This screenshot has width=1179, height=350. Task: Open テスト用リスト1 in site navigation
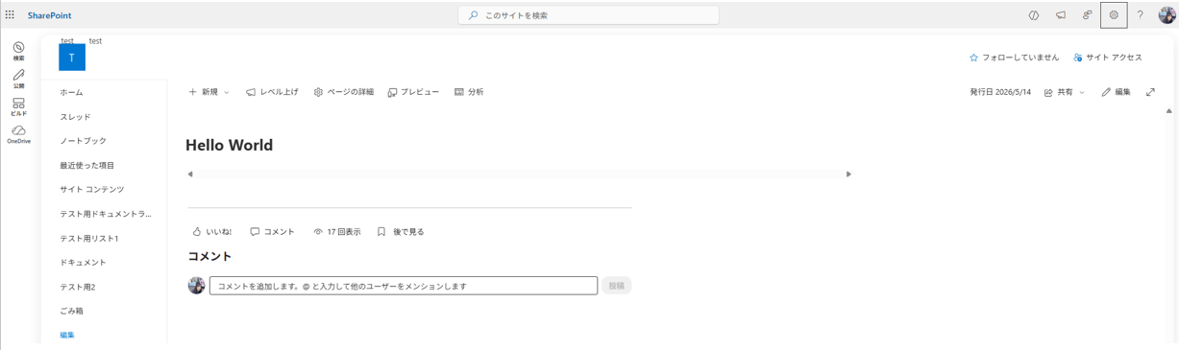[88, 238]
